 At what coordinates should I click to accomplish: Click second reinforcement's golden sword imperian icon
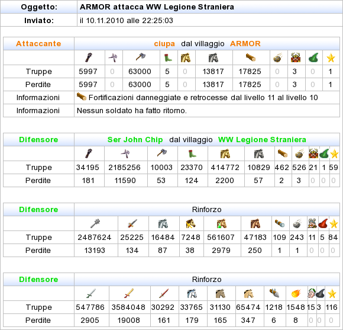point(129,293)
